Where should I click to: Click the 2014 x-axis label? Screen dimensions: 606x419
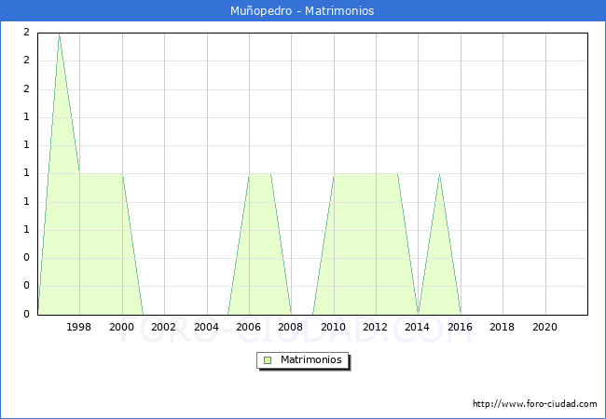coord(417,327)
